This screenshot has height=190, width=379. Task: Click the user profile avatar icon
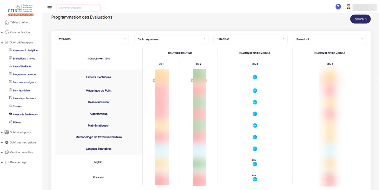pos(348,7)
